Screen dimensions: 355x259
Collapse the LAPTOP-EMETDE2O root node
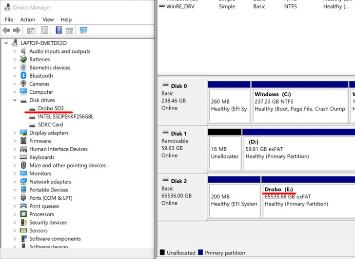tap(6, 43)
